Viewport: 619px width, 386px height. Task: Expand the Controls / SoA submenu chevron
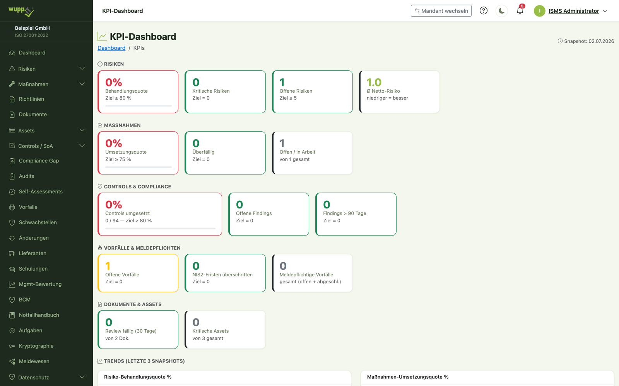(x=82, y=146)
